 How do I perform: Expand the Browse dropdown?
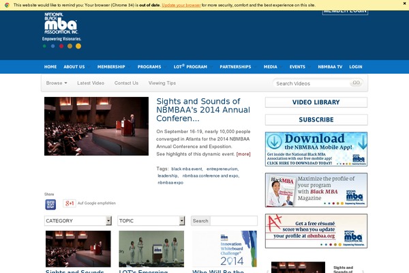coord(57,83)
